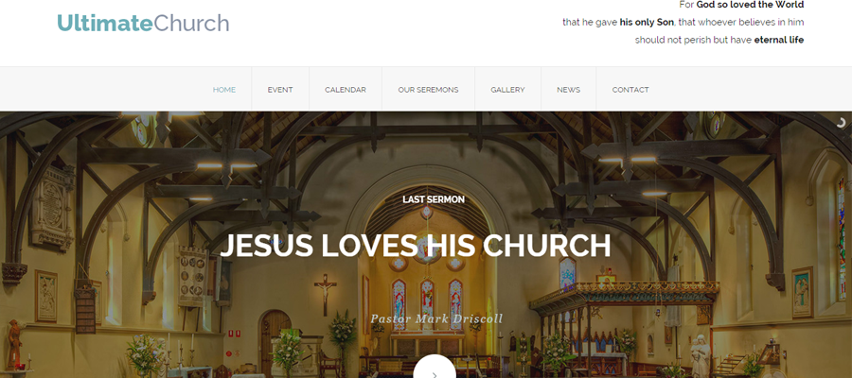Click the slider loading spinner icon

tap(841, 123)
